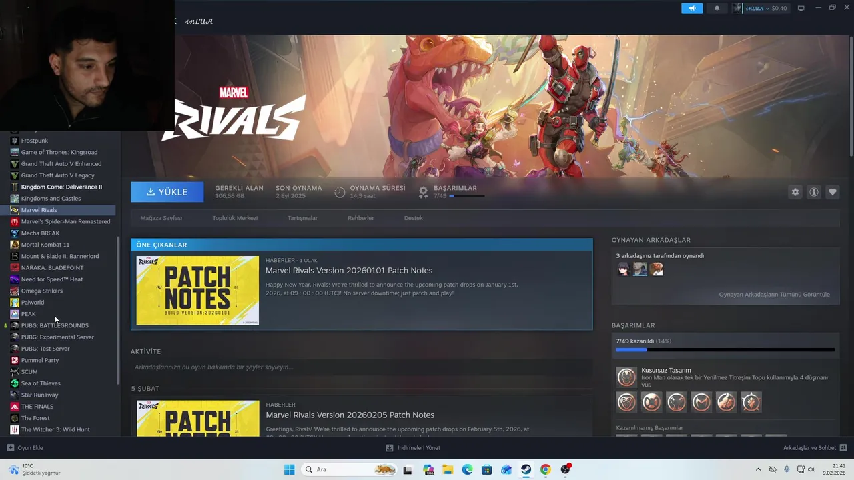The image size is (854, 480).
Task: Click Oyun Ekle in bottom bar
Action: click(x=30, y=448)
